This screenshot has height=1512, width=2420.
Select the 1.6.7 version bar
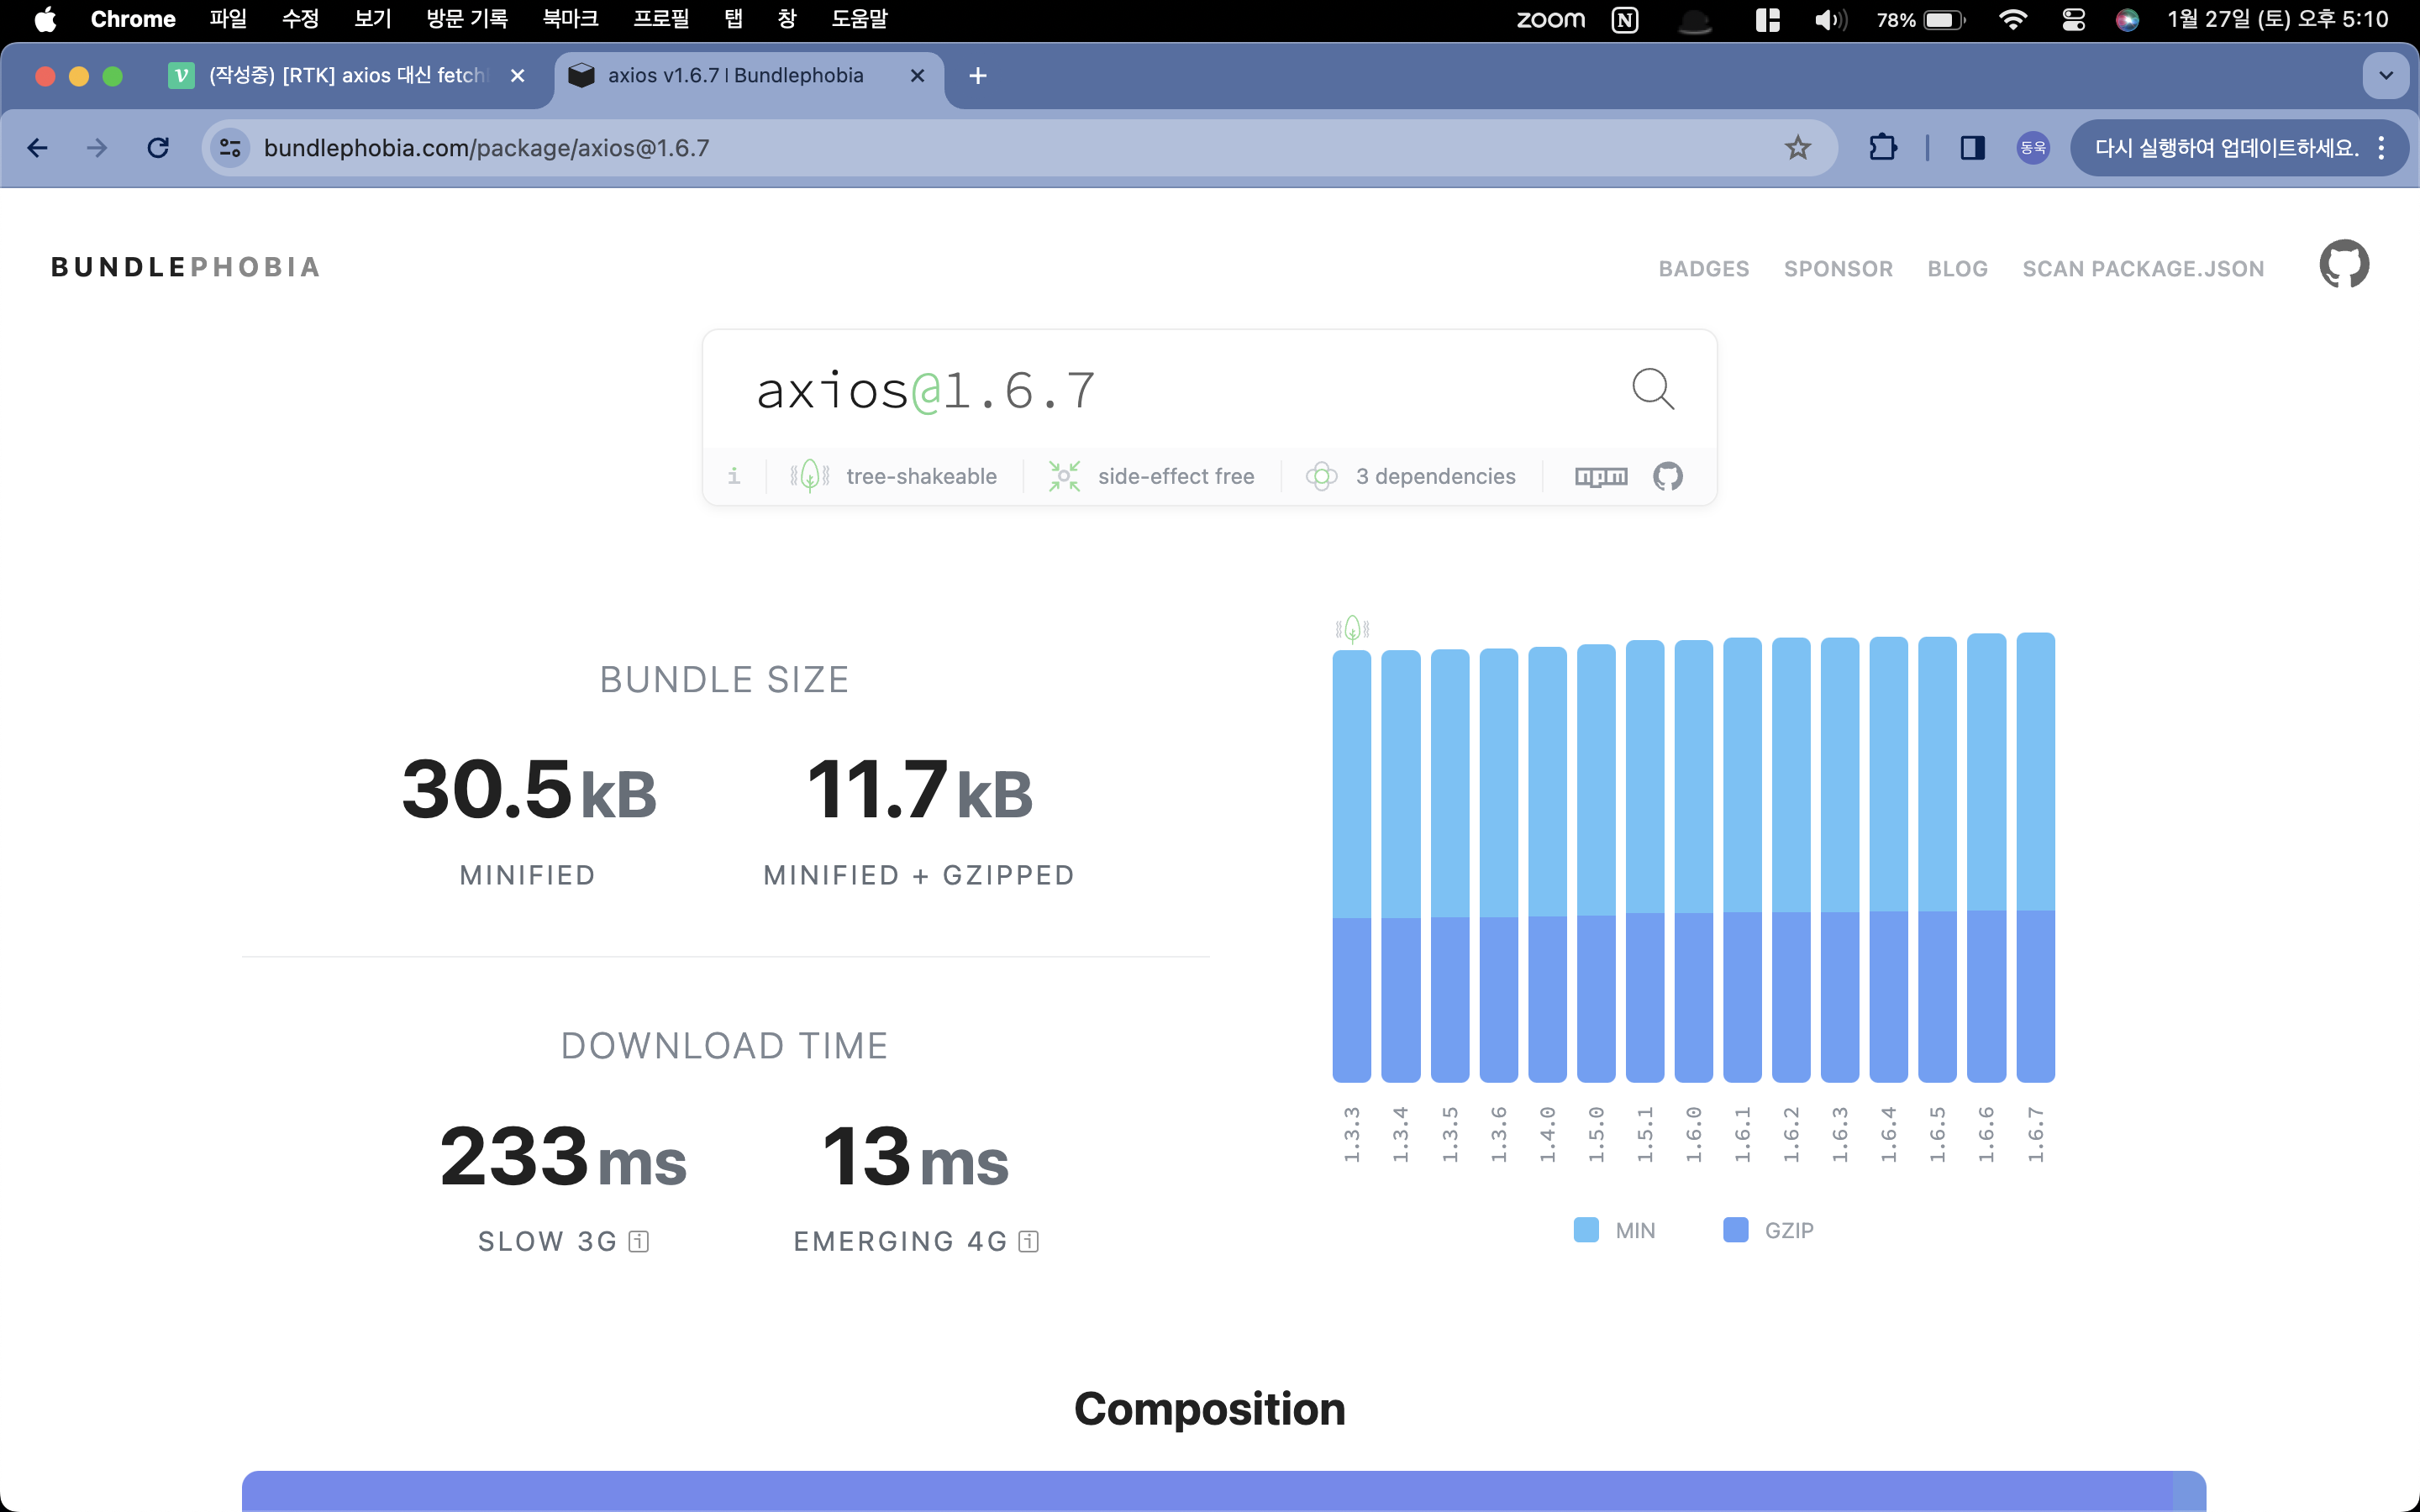pyautogui.click(x=2035, y=857)
